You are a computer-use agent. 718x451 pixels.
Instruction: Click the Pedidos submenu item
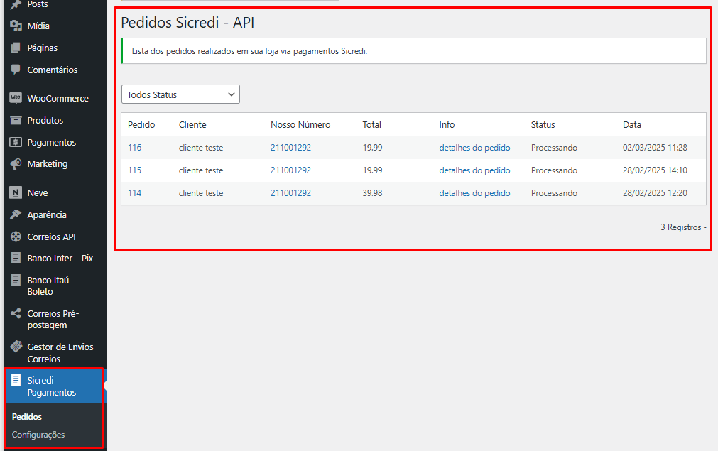[x=27, y=417]
